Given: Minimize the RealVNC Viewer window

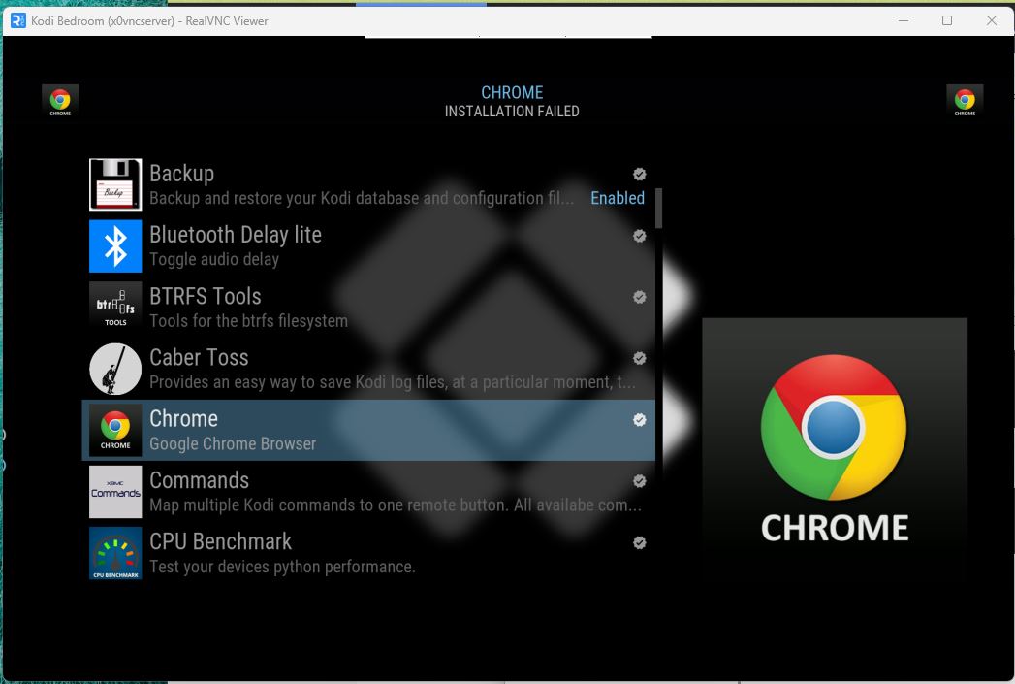Looking at the screenshot, I should tap(904, 20).
